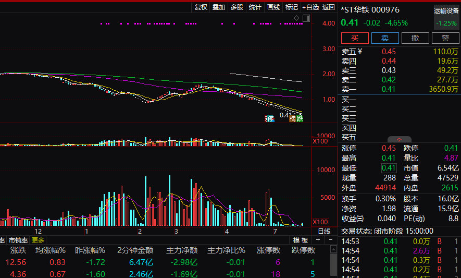Click the X100 label on the lower volume panel
Viewport: 461px width, 278px height.
[x=320, y=222]
